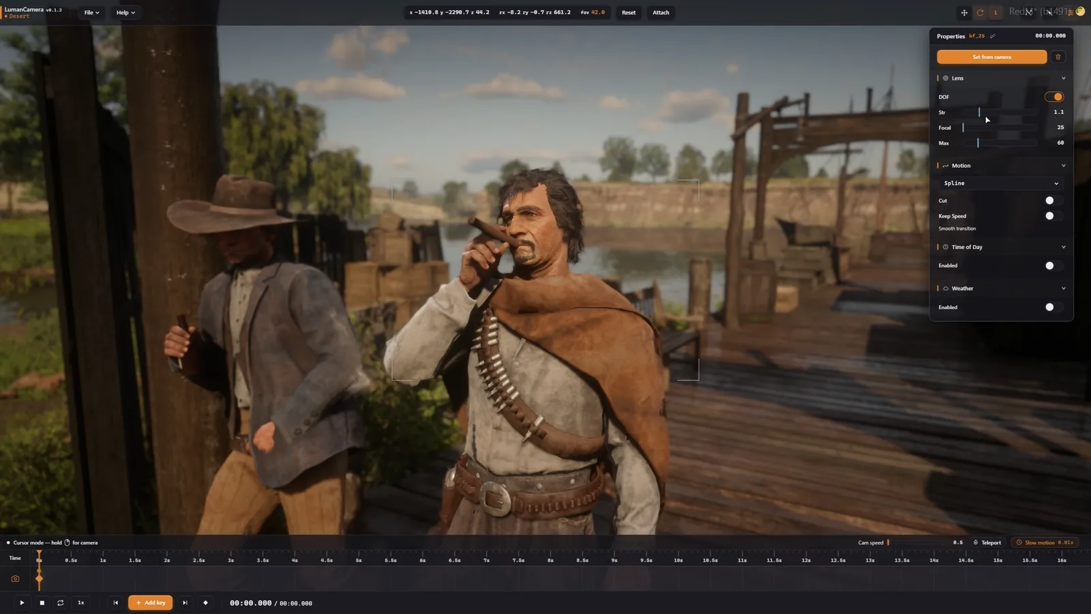Viewport: 1091px width, 614px height.
Task: Click the Attach button
Action: coord(661,12)
